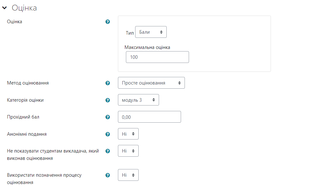The width and height of the screenshot is (313, 191).
Task: Open help for Використати позначення процесу оцінювання
Action: tap(108, 175)
